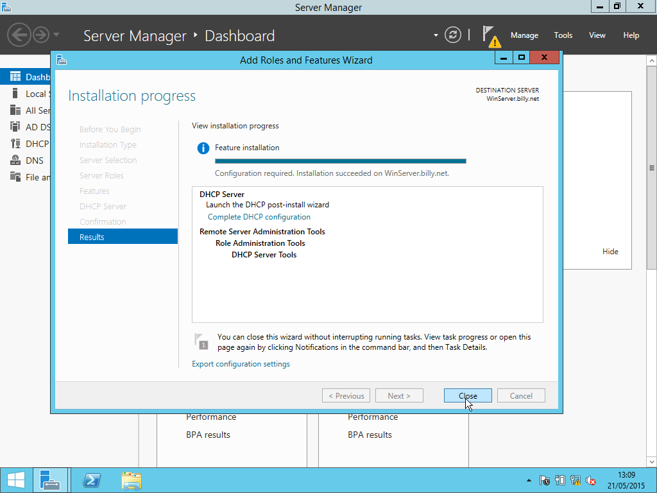Viewport: 657px width, 493px height.
Task: Click Export configuration settings link
Action: coord(241,364)
